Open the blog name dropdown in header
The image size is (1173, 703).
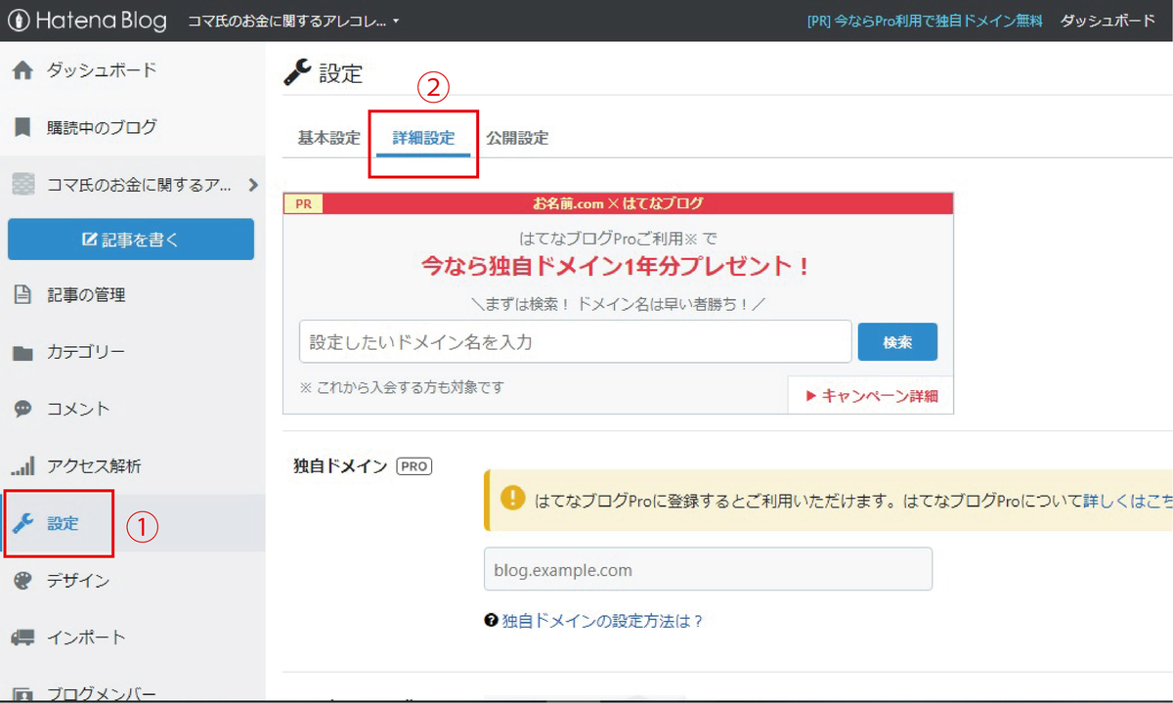point(293,21)
